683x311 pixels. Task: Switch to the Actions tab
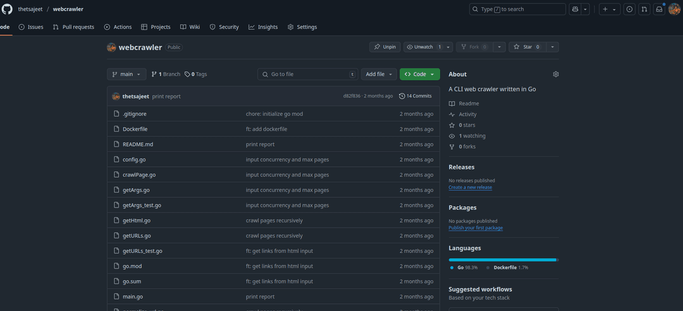[118, 27]
